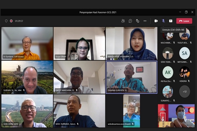This screenshot has height=131, width=197.
Task: Select Dharma Sunyata's video tile
Action: (x=131, y=77)
